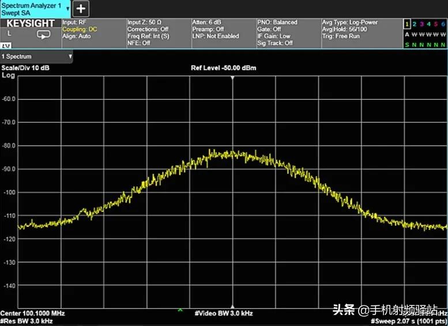The image size is (448, 326).
Task: Click the KEYSIGHT logo
Action: 30,24
